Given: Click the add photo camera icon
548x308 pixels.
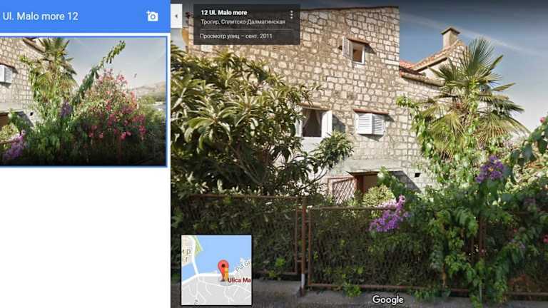Looking at the screenshot, I should (x=153, y=16).
